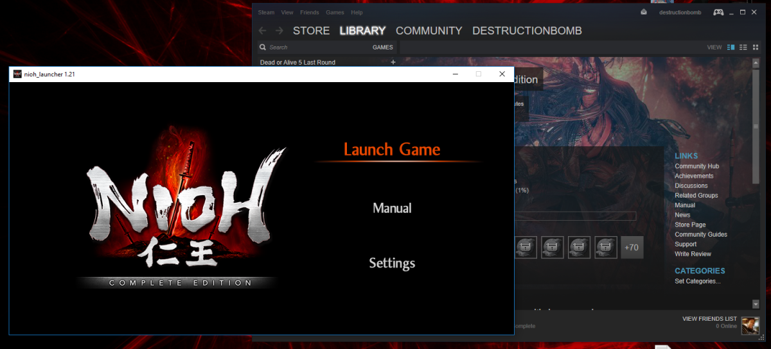Launch Big Picture mode controller icon
Image resolution: width=771 pixels, height=349 pixels.
click(x=718, y=12)
